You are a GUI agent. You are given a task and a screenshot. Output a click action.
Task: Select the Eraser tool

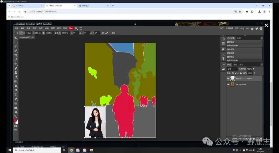point(16,77)
